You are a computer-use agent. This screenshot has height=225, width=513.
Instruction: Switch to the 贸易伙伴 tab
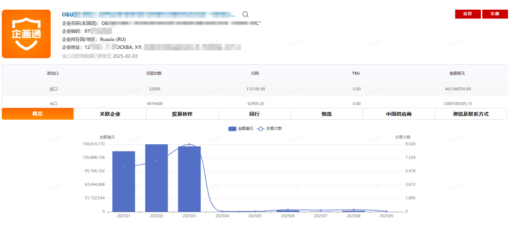pos(182,114)
